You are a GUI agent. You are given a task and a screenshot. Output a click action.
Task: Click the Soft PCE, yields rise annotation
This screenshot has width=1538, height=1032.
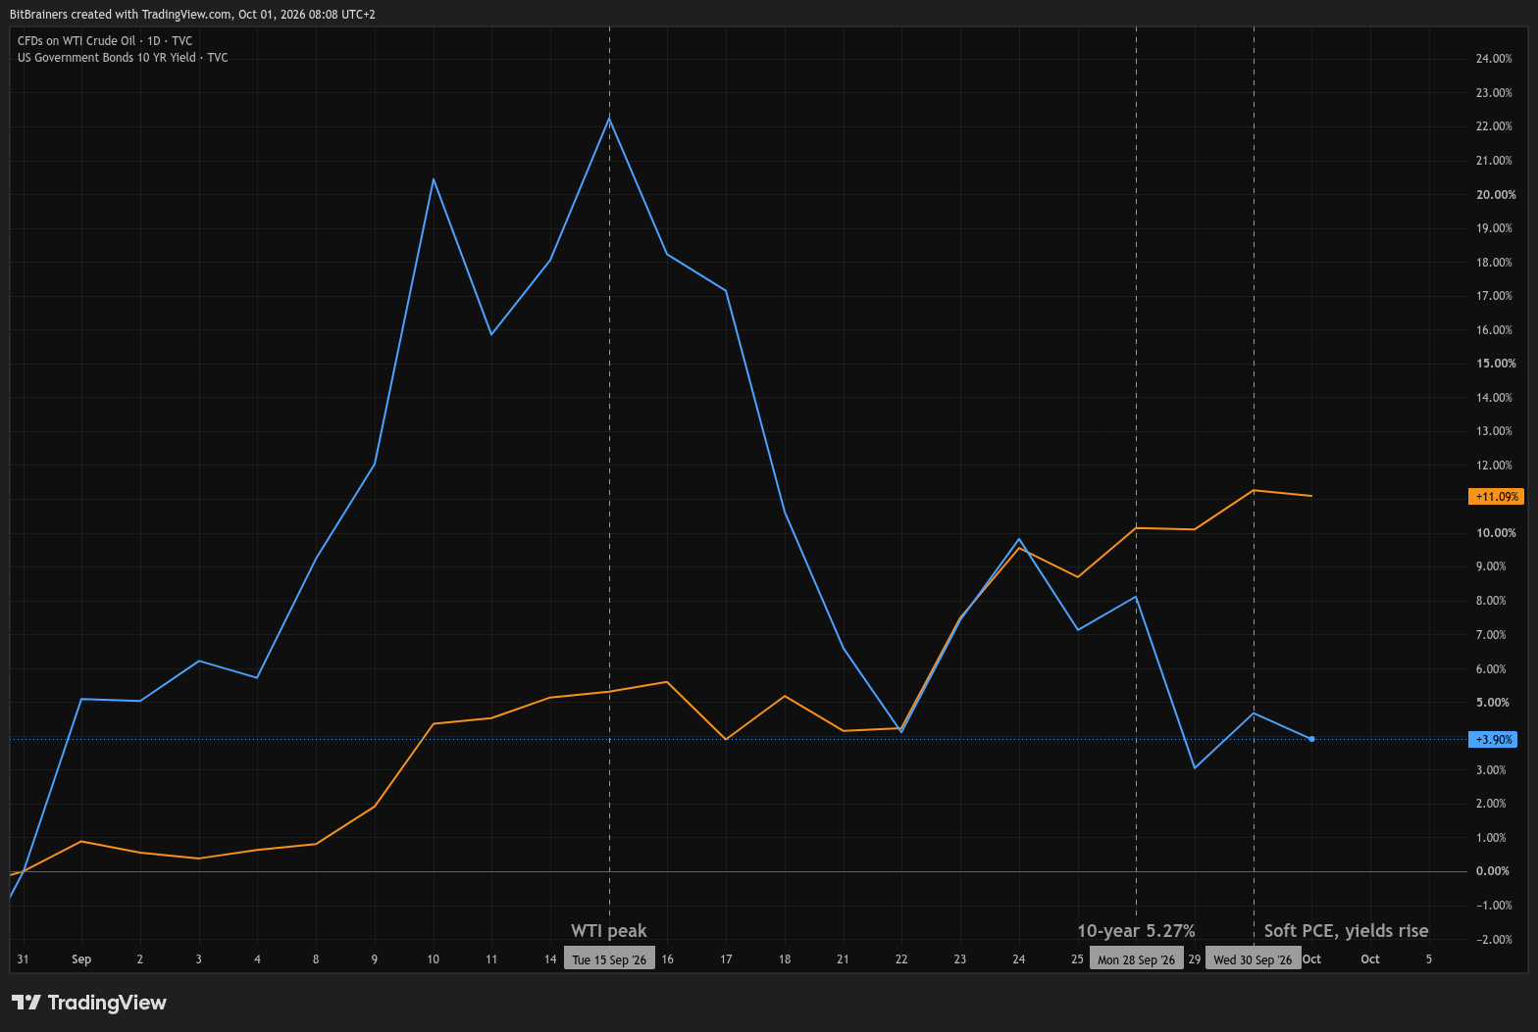pos(1346,931)
